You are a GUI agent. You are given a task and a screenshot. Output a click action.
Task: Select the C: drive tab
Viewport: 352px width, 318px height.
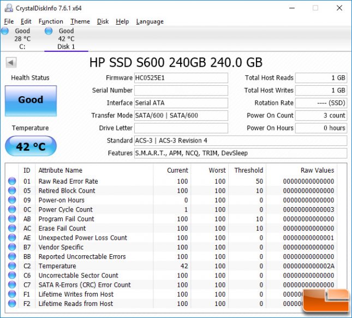click(x=22, y=39)
